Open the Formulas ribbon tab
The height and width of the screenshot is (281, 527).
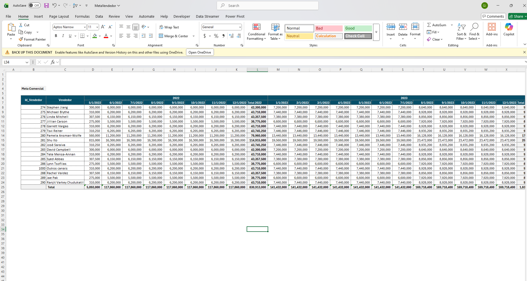(82, 16)
